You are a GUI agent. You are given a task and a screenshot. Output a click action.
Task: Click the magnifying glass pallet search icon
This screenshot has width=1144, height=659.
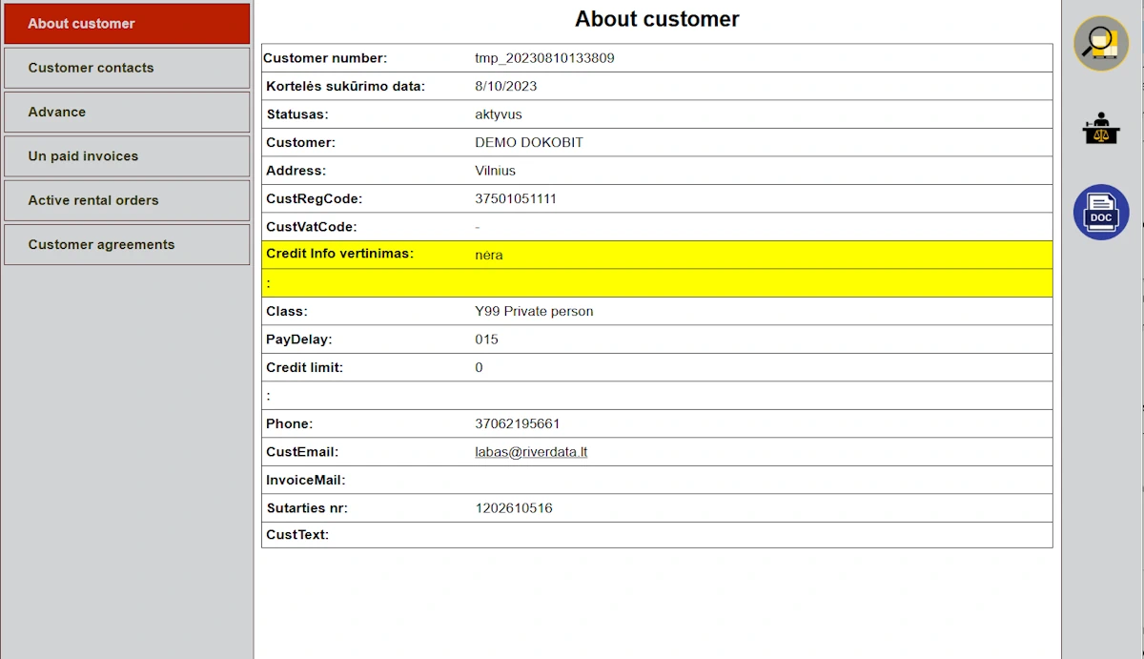click(1101, 43)
